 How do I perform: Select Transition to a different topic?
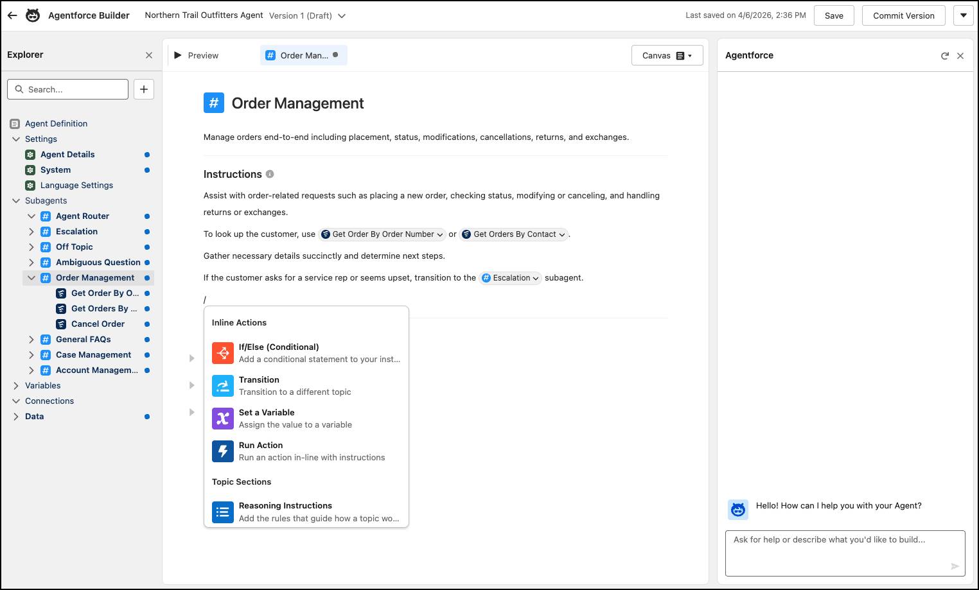point(306,386)
